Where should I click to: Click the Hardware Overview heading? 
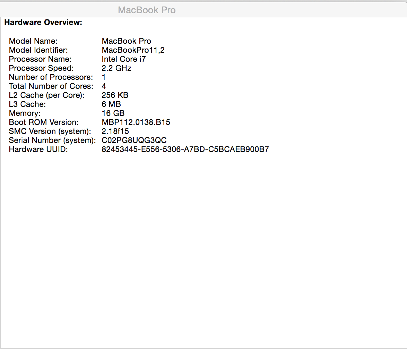43,23
